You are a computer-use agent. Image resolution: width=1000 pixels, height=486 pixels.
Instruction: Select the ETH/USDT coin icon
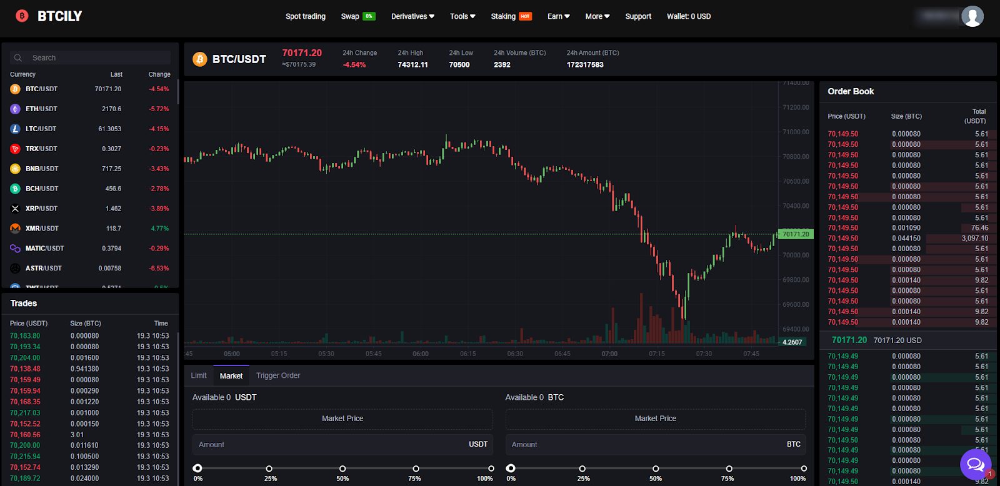coord(15,109)
